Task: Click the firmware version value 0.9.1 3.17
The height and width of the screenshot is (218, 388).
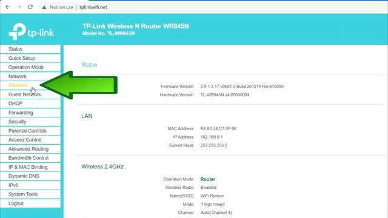Action: pos(242,87)
